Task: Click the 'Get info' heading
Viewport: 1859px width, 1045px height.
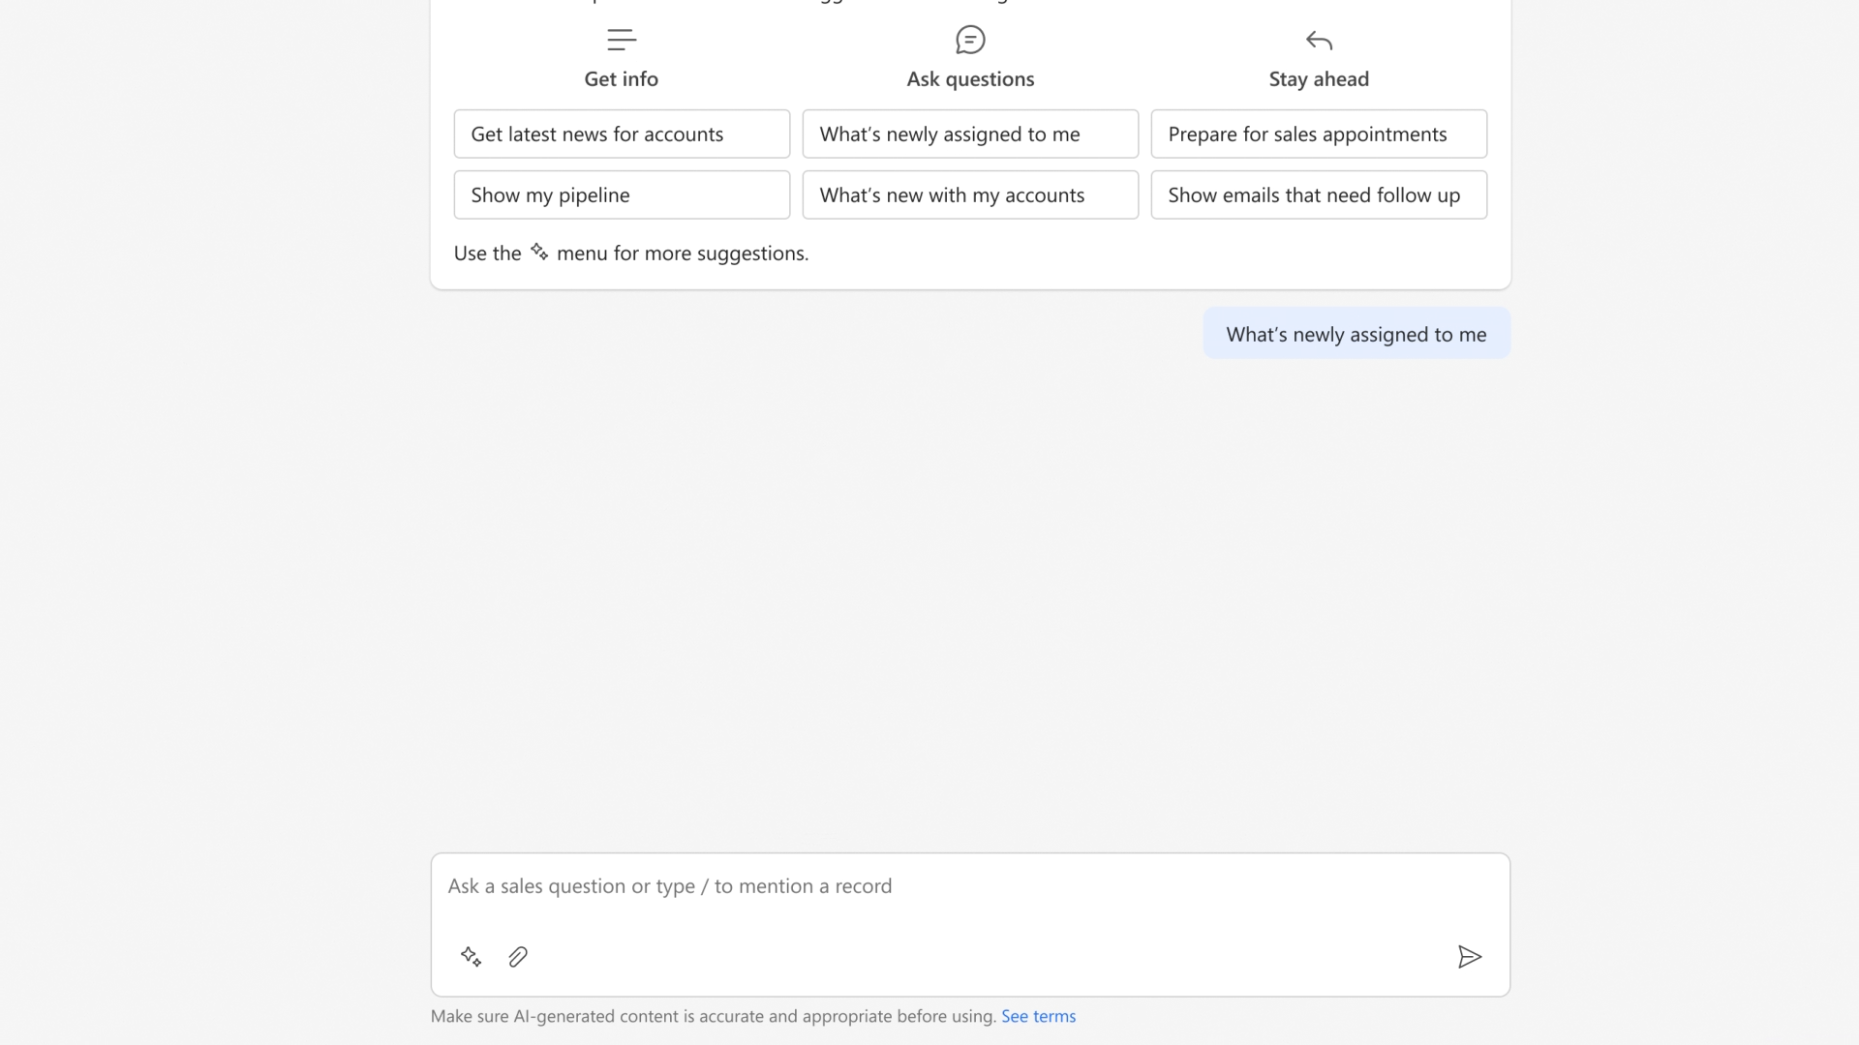Action: coord(621,79)
